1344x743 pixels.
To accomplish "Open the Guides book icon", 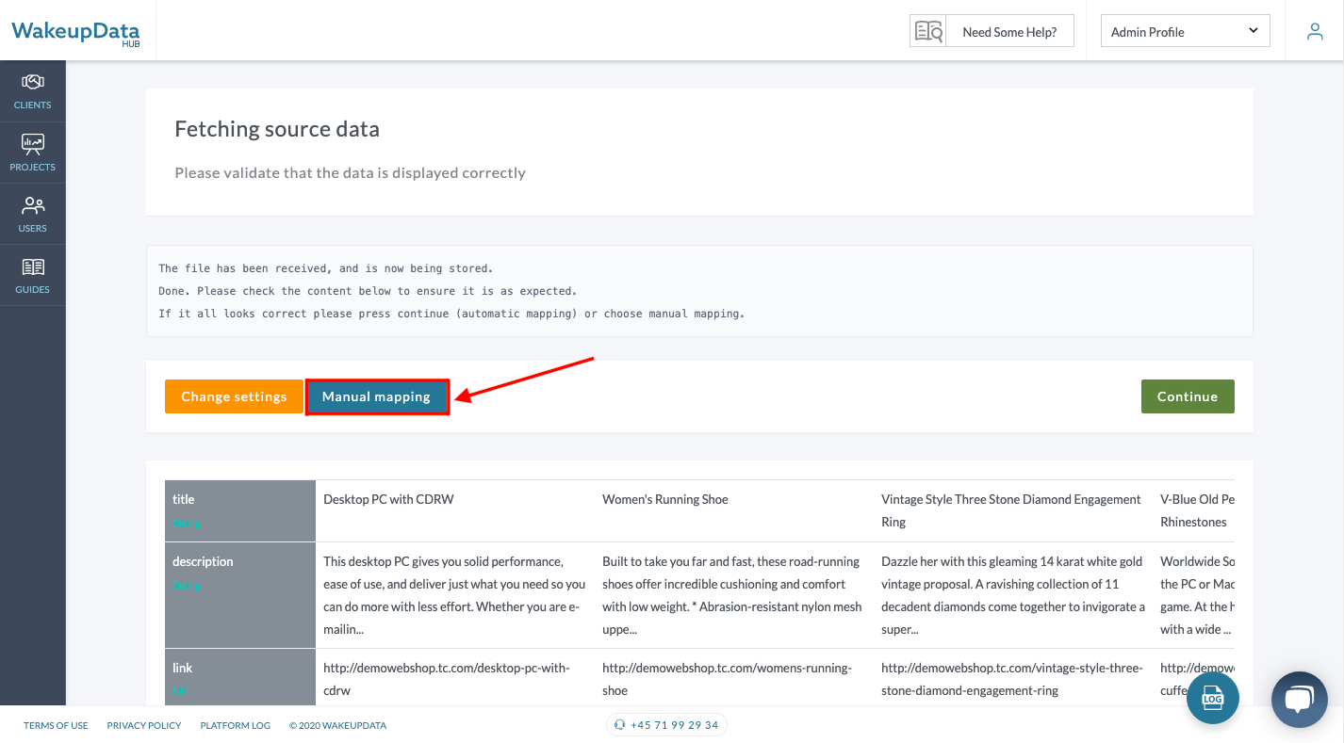I will 32,267.
